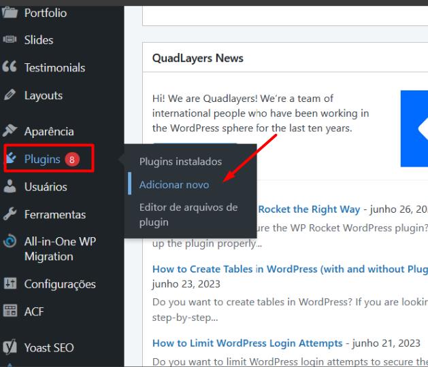Click the Ferramentas wrench icon
This screenshot has height=367, width=428.
click(x=10, y=215)
